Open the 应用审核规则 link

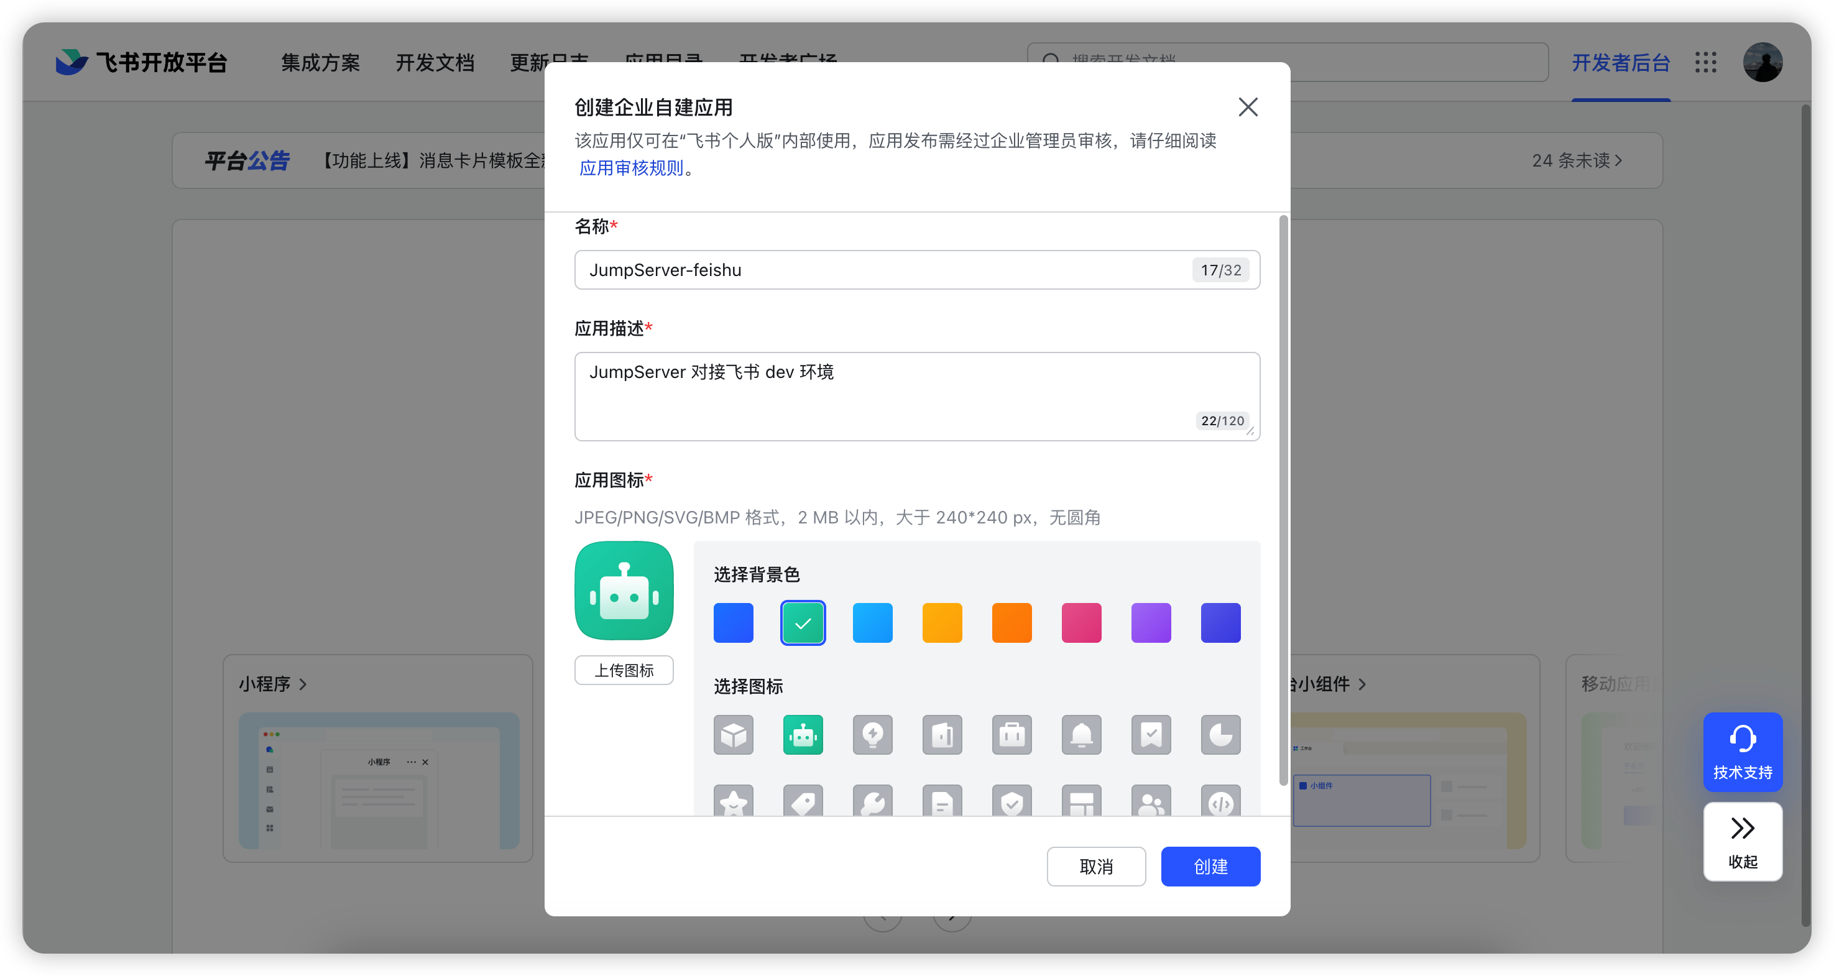631,168
